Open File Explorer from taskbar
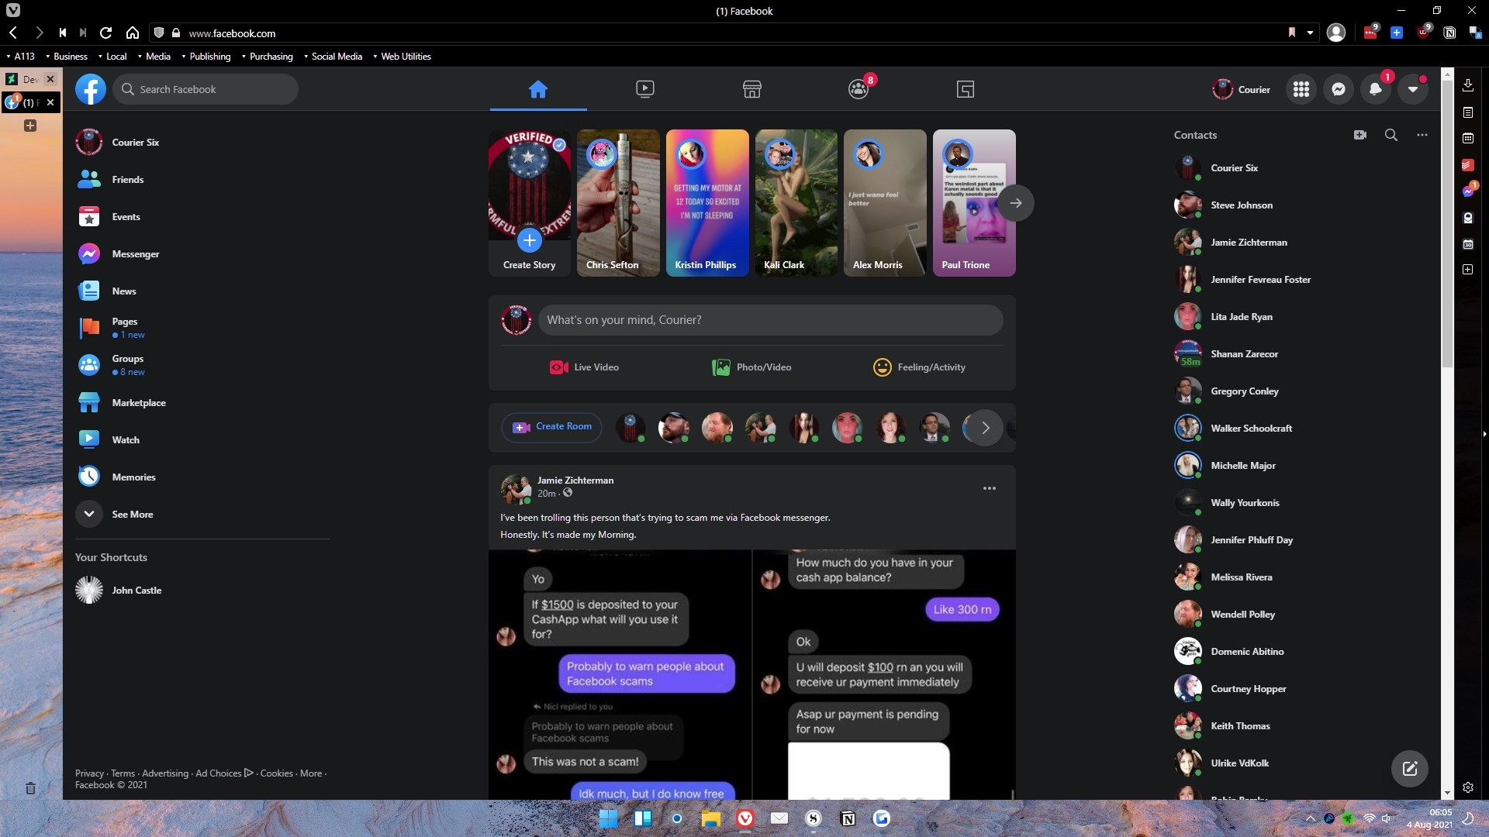The height and width of the screenshot is (837, 1489). (711, 818)
